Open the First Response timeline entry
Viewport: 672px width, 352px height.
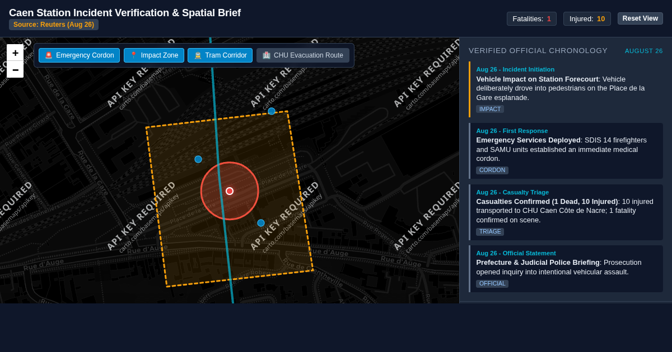566,151
